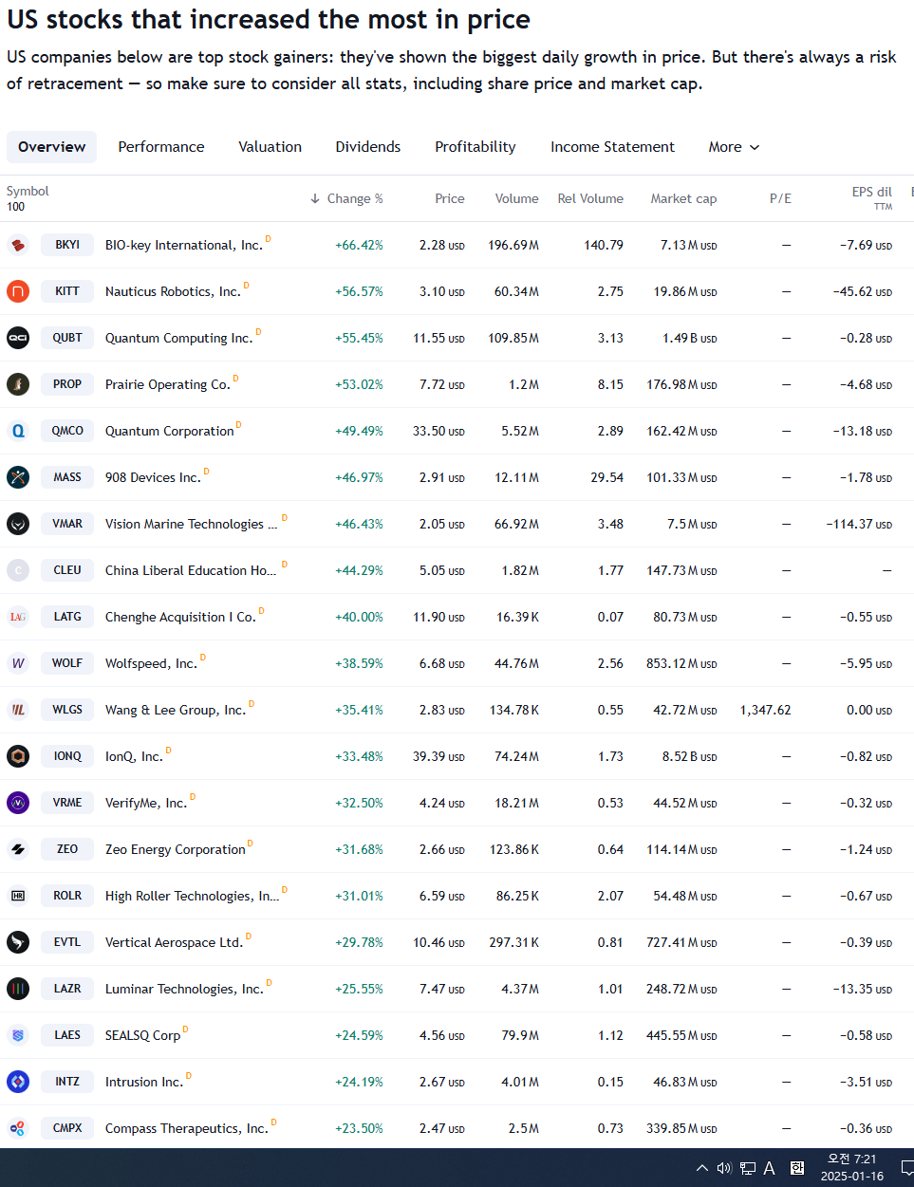Click the LAES SEALSQ logo icon

(x=18, y=1035)
